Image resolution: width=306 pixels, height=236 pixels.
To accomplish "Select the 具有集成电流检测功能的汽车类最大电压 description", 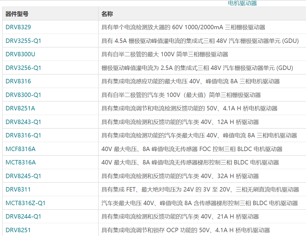I will (x=199, y=136).
